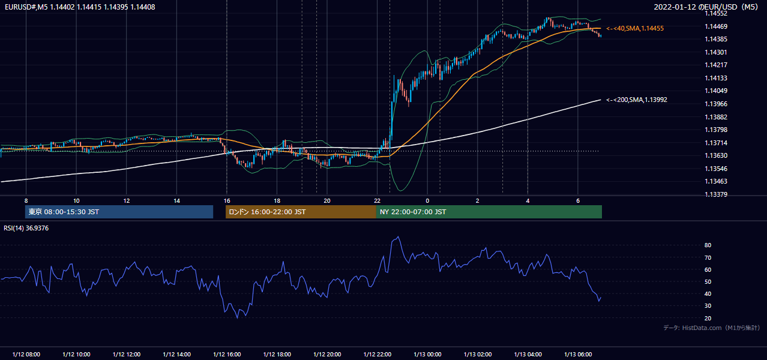Screen dimensions: 767x360
Task: Click hour tick 14 on price chart axis
Action: (x=176, y=200)
